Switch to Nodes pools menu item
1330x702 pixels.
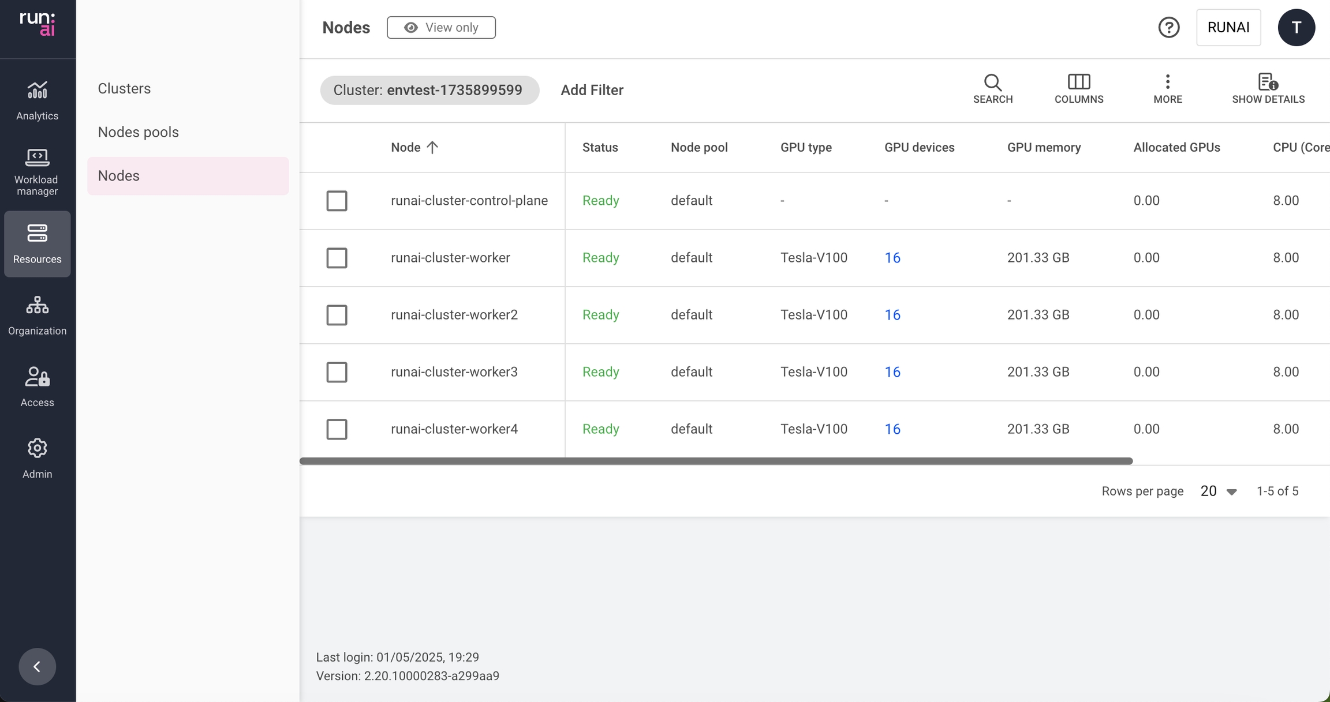coord(138,132)
